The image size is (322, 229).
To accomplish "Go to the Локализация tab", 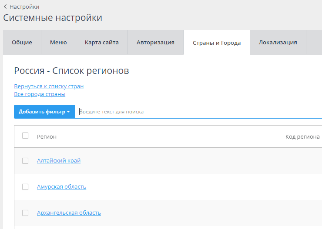I will coord(278,43).
